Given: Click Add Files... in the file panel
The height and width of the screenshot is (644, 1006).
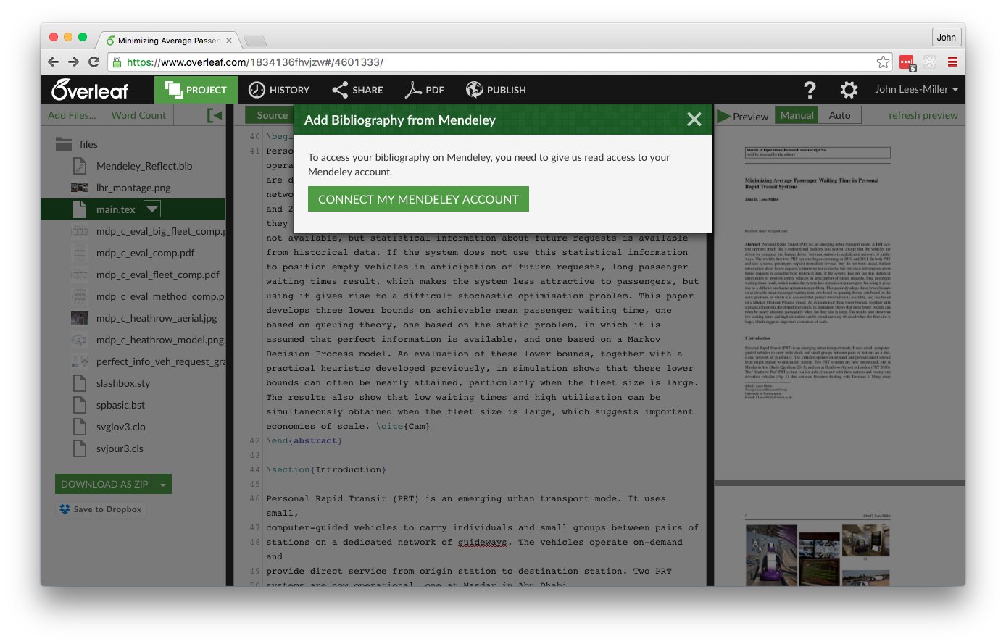Looking at the screenshot, I should click(x=72, y=115).
